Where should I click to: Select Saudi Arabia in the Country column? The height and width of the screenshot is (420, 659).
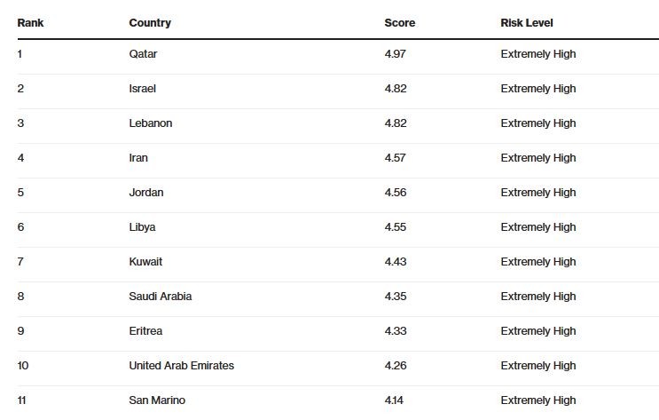point(161,297)
